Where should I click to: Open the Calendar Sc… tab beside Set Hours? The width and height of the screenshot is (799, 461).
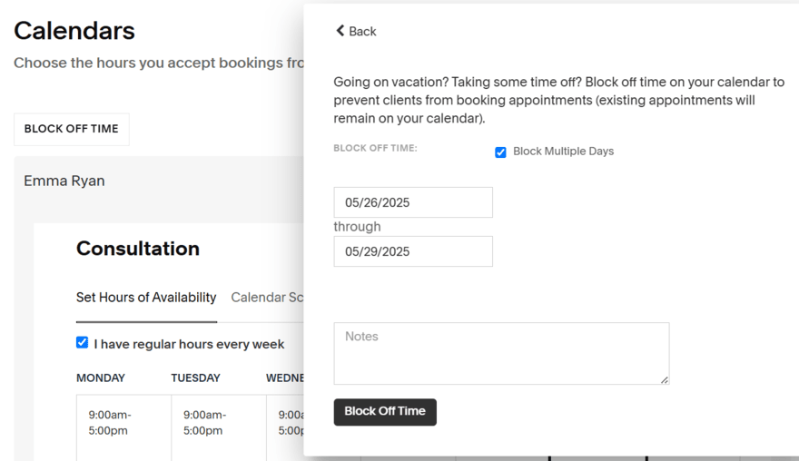click(x=266, y=298)
